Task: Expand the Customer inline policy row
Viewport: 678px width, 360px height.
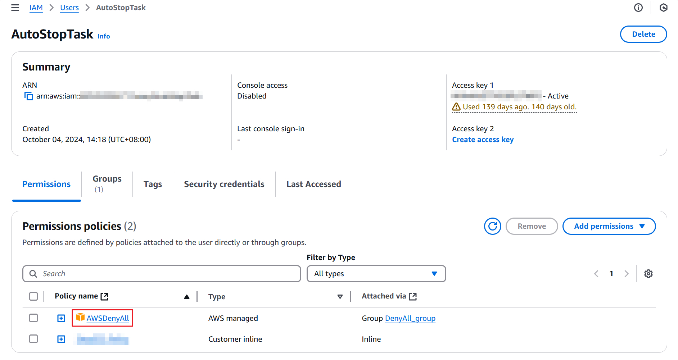Action: coord(61,339)
